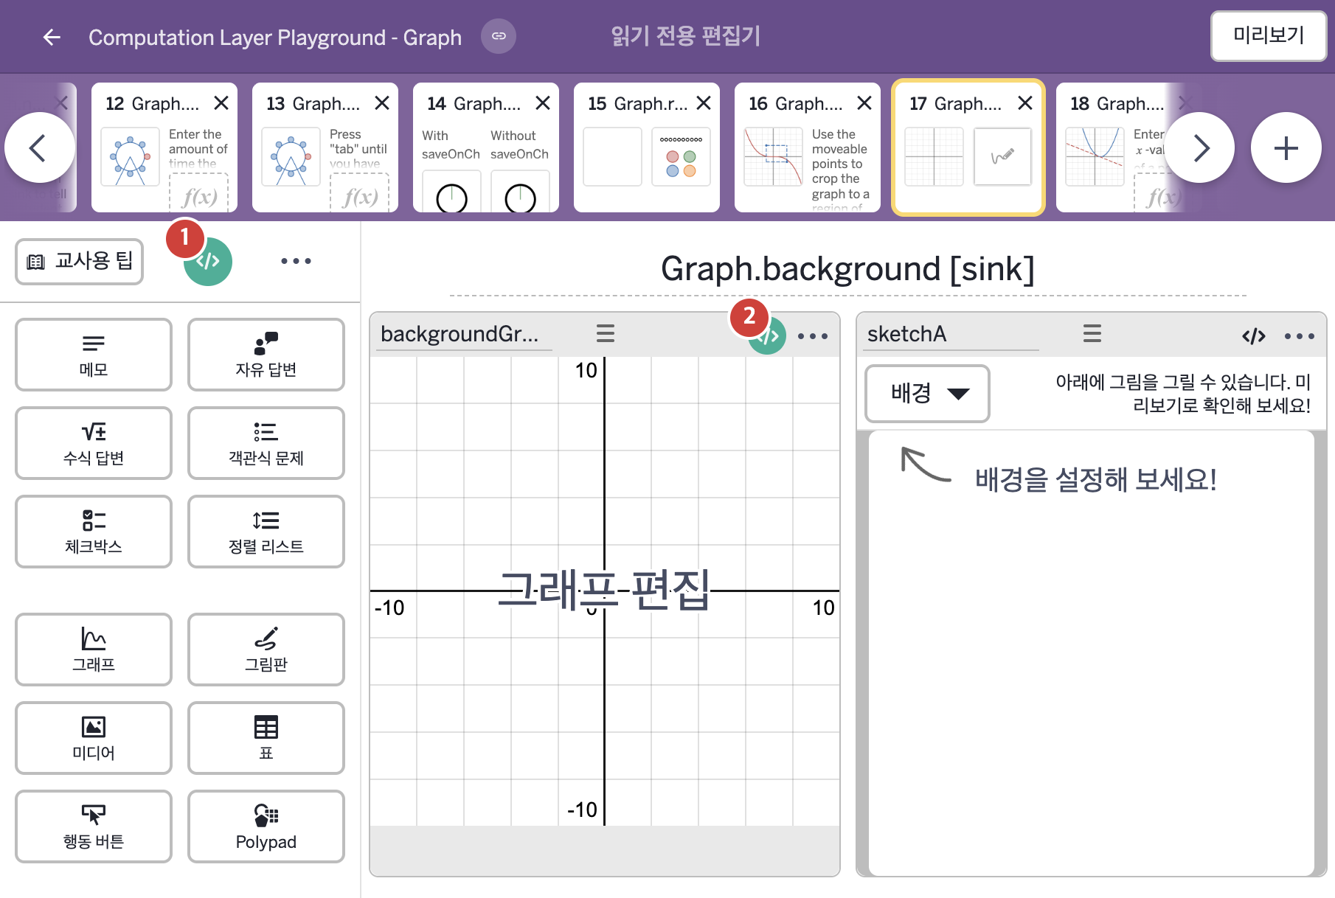This screenshot has width=1335, height=898.
Task: Close screen 15 tab
Action: coord(704,103)
